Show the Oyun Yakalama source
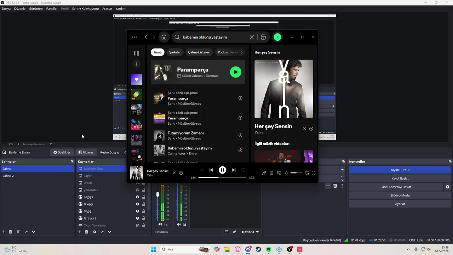The width and height of the screenshot is (453, 255). pyautogui.click(x=138, y=225)
